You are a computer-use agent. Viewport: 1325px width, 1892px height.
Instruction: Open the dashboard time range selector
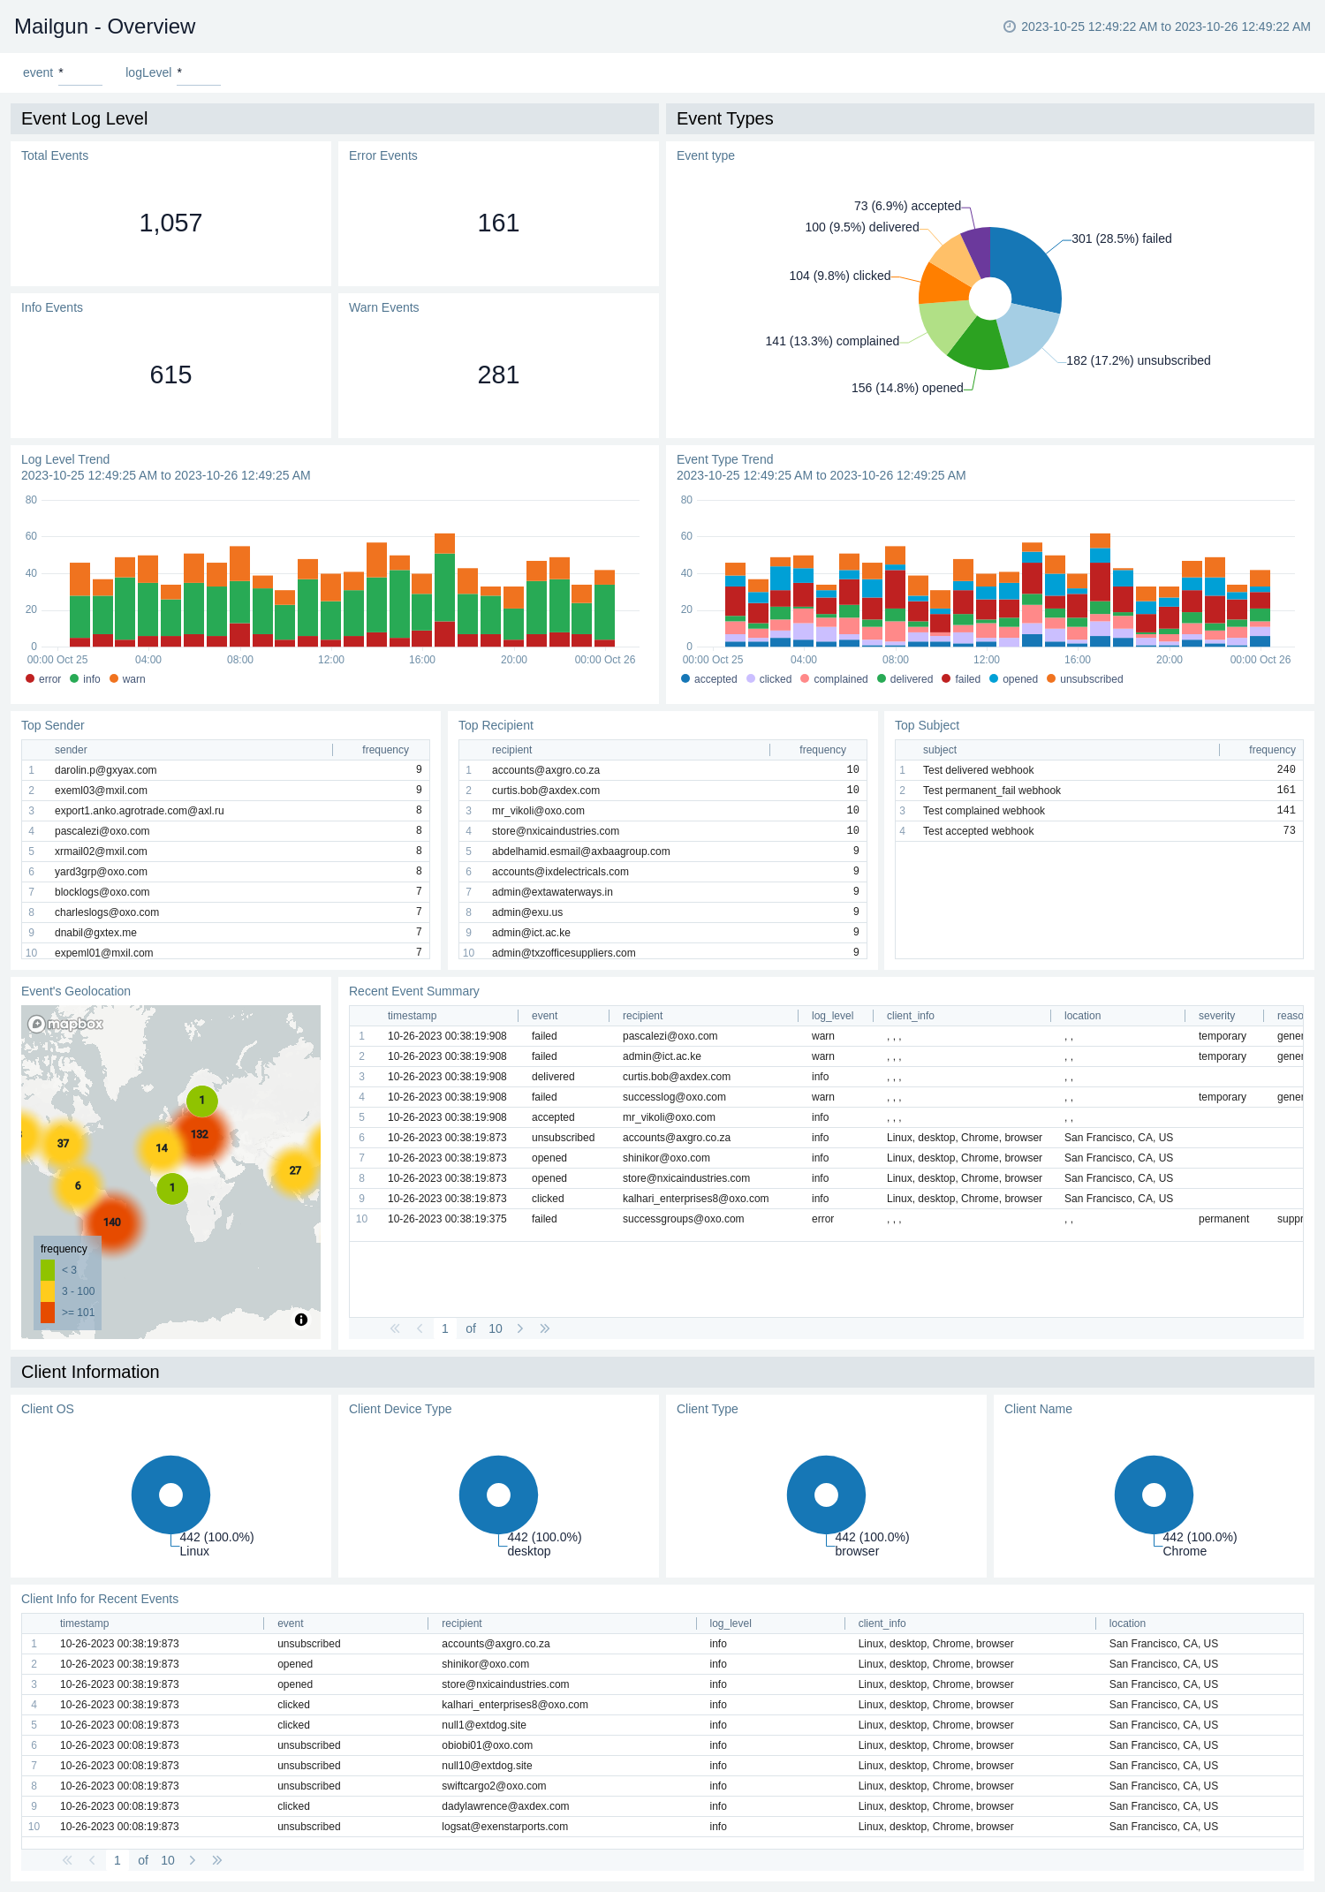(x=1165, y=26)
